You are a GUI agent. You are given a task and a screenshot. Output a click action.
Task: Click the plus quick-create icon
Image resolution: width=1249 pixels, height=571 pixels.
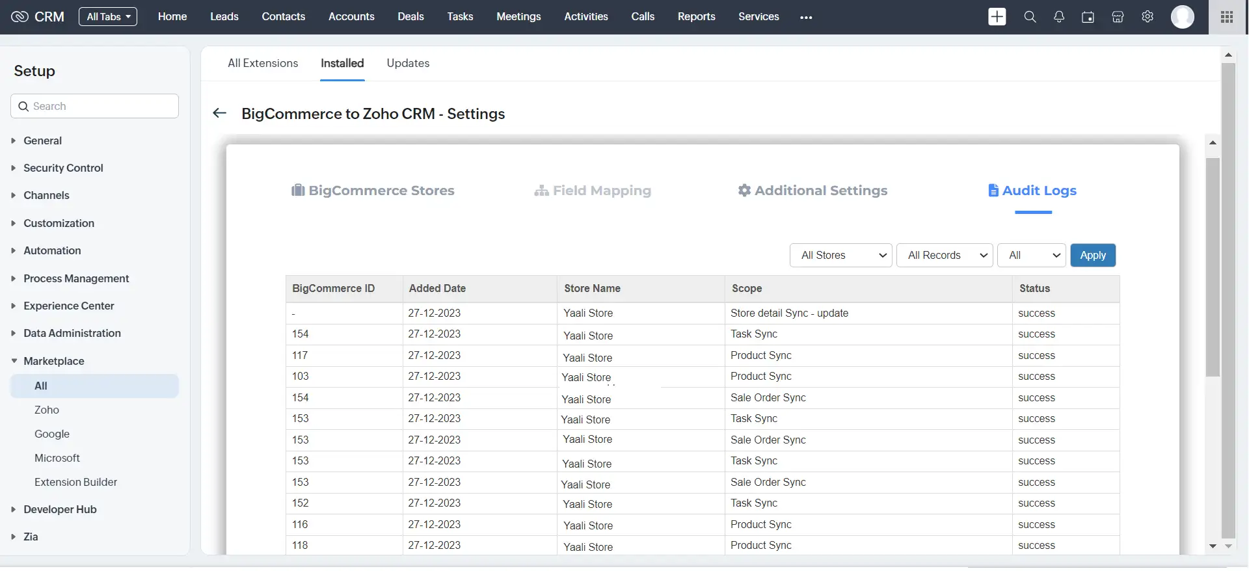point(997,17)
